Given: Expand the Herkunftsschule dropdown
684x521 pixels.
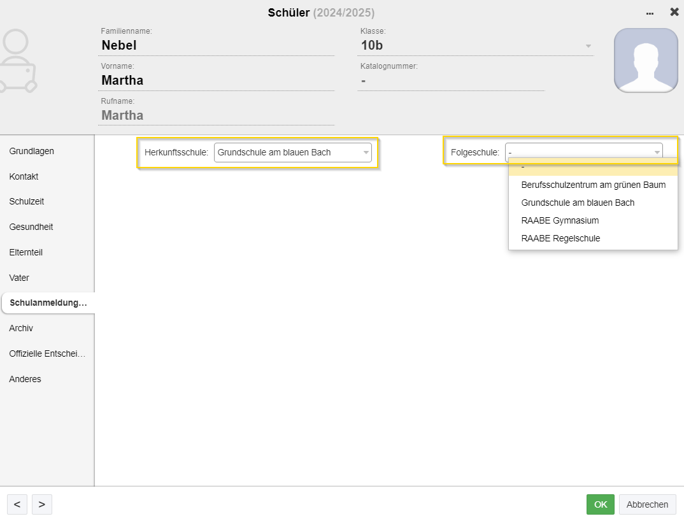Looking at the screenshot, I should (x=366, y=153).
